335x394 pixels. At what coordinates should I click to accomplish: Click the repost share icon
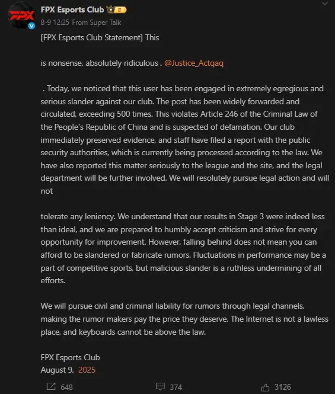click(x=51, y=386)
